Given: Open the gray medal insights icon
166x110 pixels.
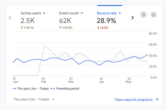Looking at the screenshot, I should [x=143, y=15].
